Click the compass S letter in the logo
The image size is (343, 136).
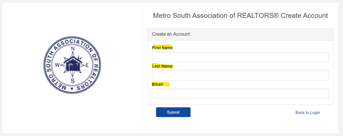point(73,81)
